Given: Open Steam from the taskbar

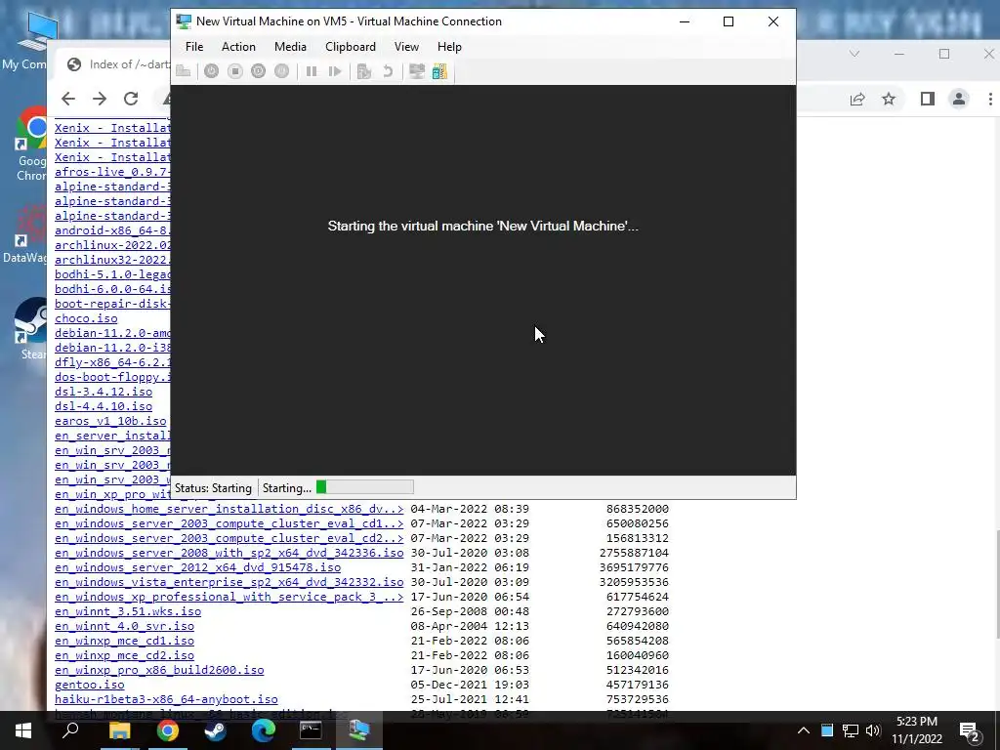Looking at the screenshot, I should tap(215, 730).
